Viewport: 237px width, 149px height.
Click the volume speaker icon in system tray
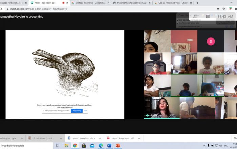pos(221,146)
